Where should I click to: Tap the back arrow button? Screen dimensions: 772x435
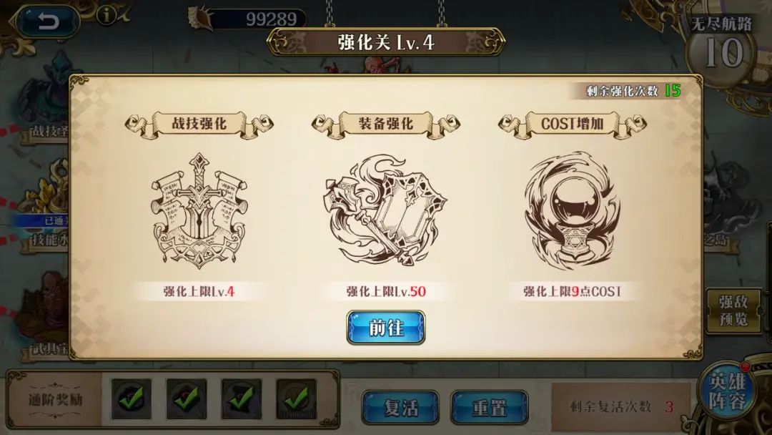point(46,21)
